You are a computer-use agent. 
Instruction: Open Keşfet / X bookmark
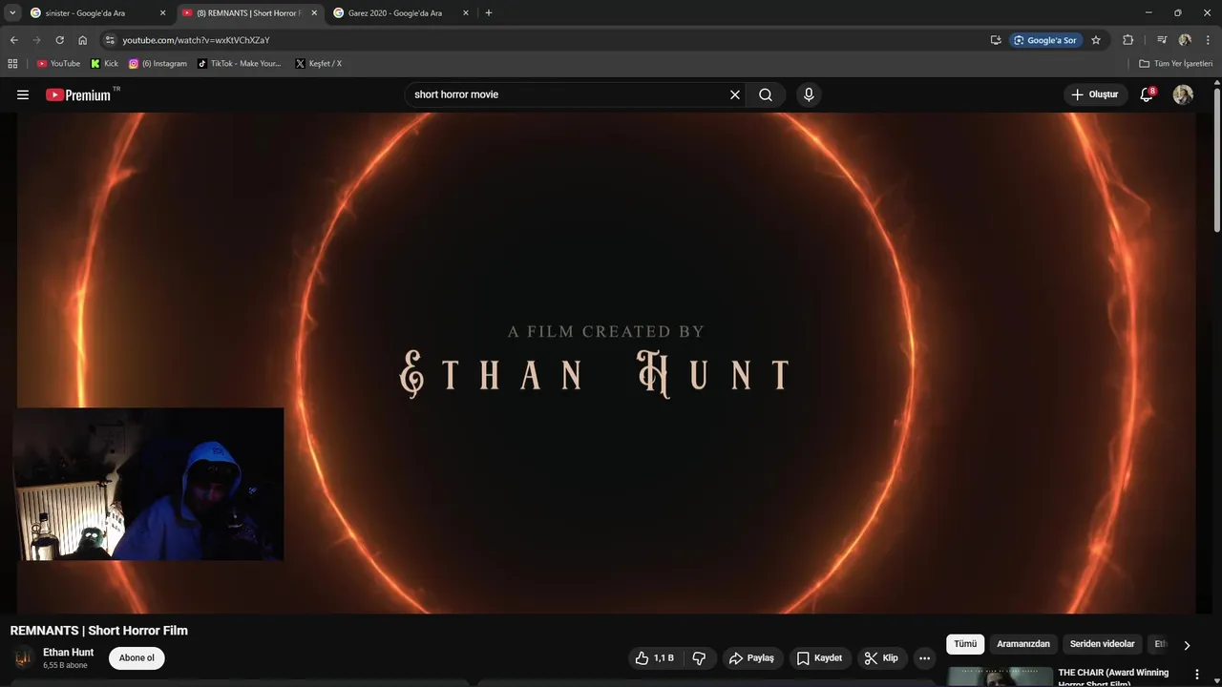point(318,63)
